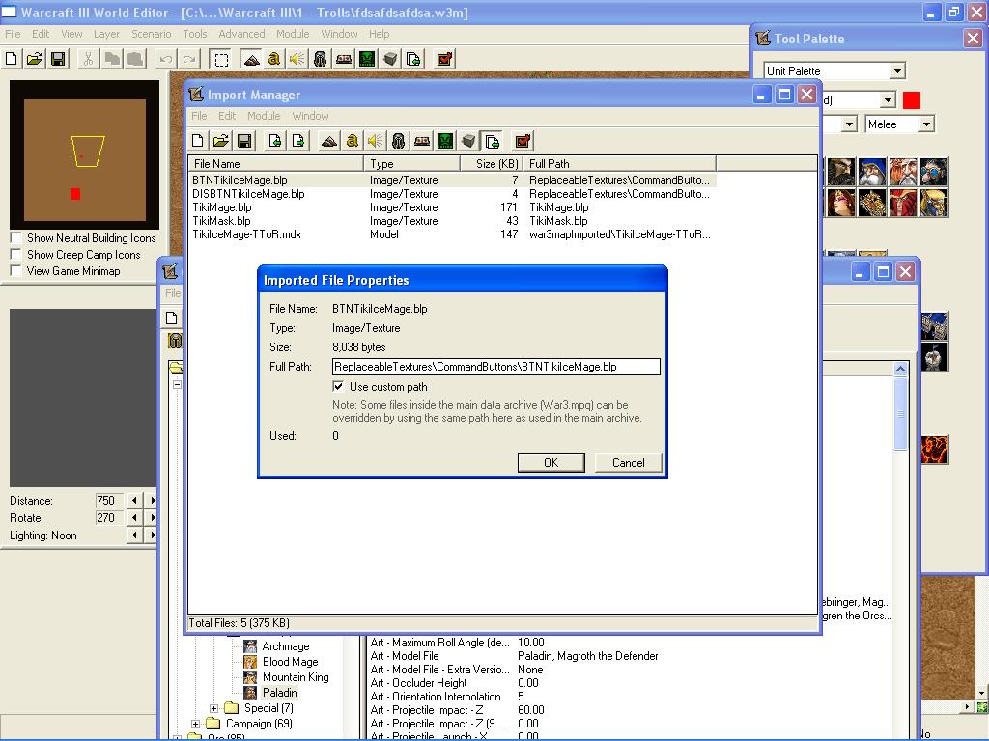
Task: Click Import File icon in Import Manager toolbar
Action: tap(275, 141)
